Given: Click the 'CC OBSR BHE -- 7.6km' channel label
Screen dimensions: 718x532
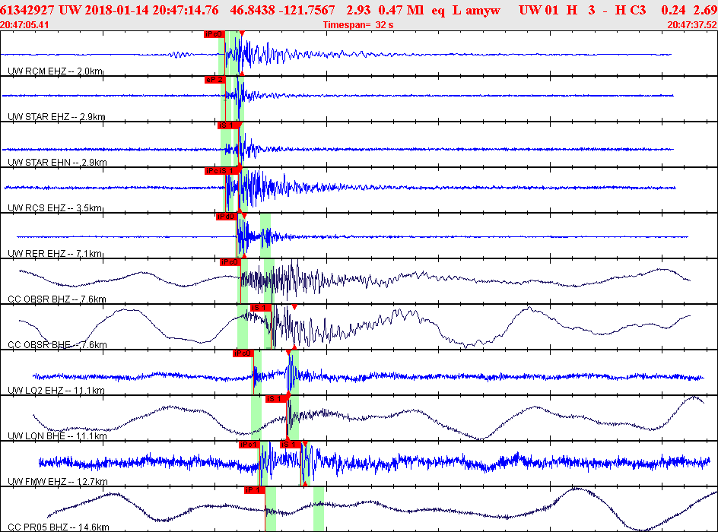Looking at the screenshot, I should pos(57,345).
